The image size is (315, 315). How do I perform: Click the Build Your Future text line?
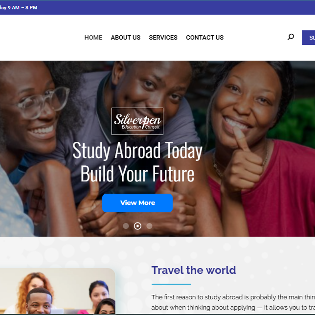click(x=137, y=174)
